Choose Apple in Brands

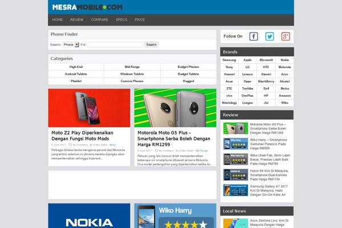click(247, 60)
